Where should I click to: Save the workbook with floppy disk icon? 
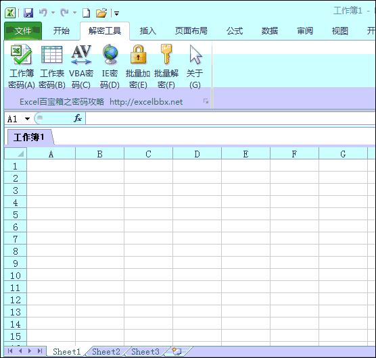tap(28, 13)
